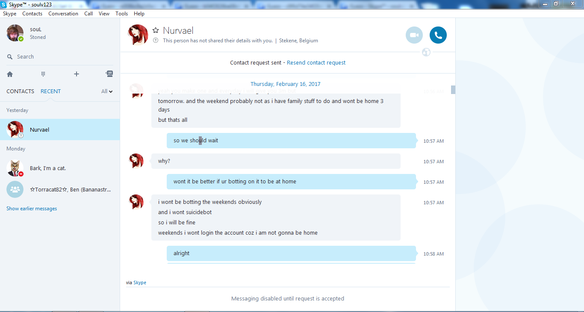Click the 'so we should wait' message
584x312 pixels.
(x=291, y=141)
